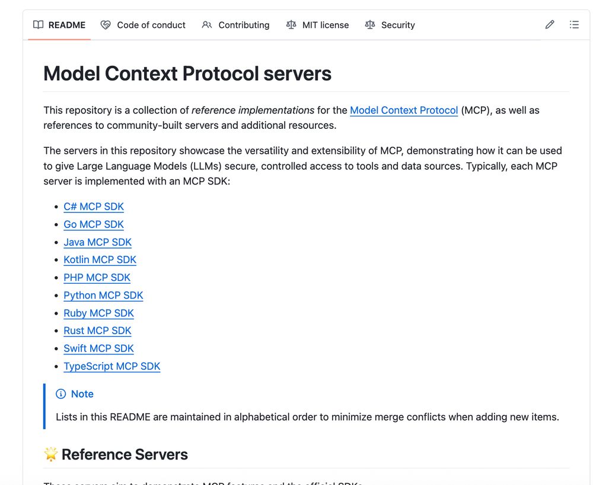Click the Reference Servers heading
The width and height of the screenshot is (593, 485).
125,455
